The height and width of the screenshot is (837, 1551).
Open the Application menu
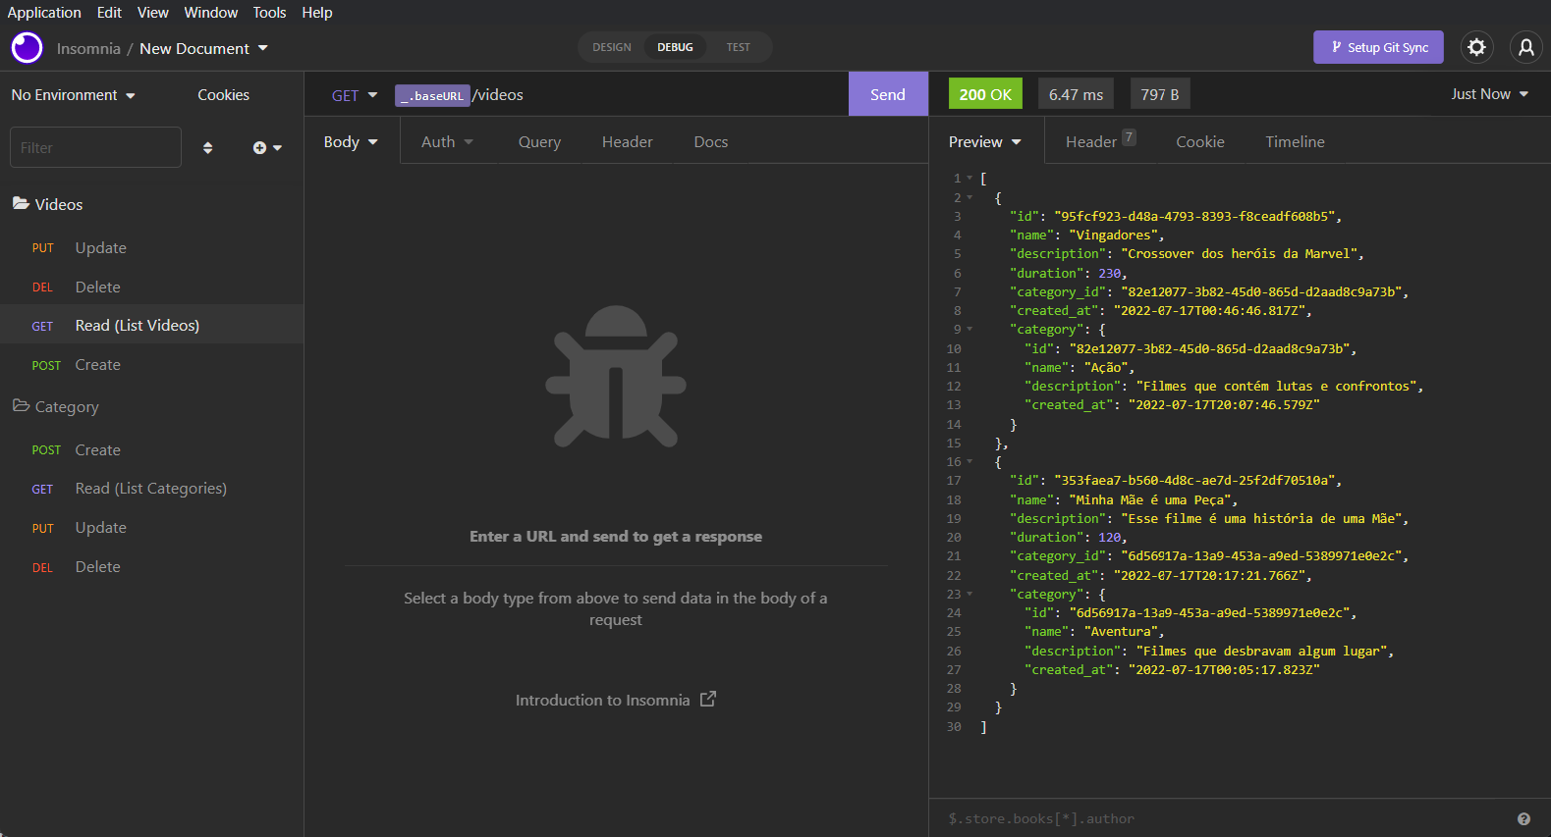point(44,13)
